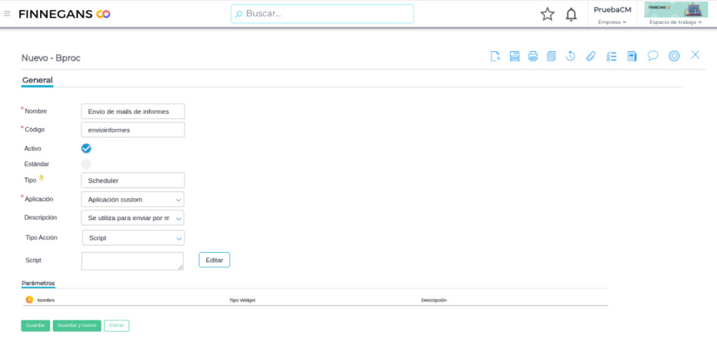This screenshot has width=717, height=340.
Task: Open the Aplicación dropdown
Action: 133,199
